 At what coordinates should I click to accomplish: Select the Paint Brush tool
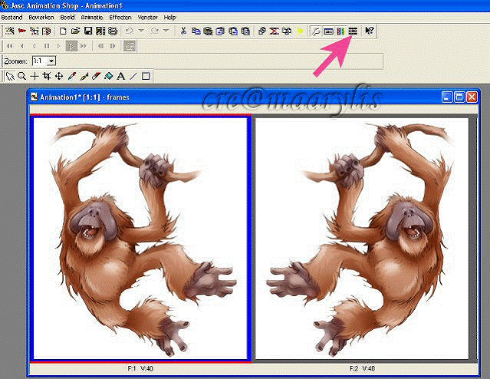click(84, 76)
